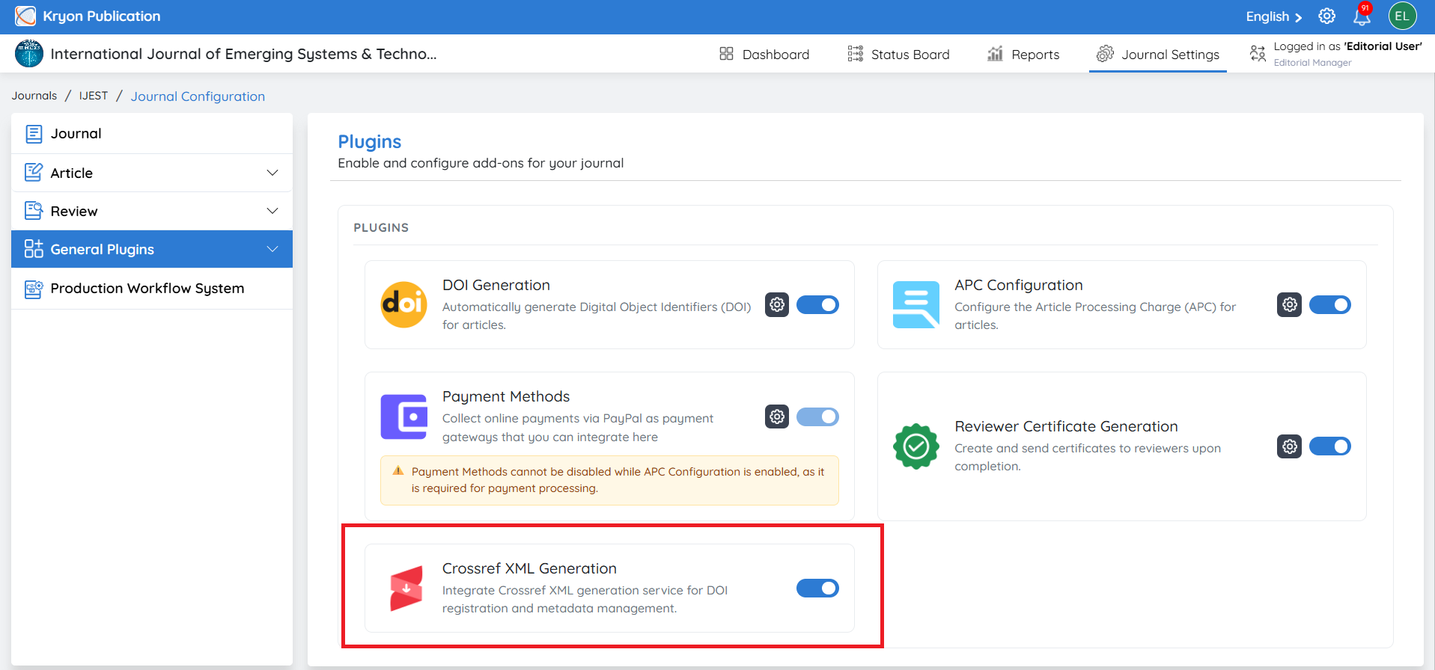This screenshot has width=1435, height=670.
Task: Open DOI Generation settings gear
Action: tap(777, 305)
